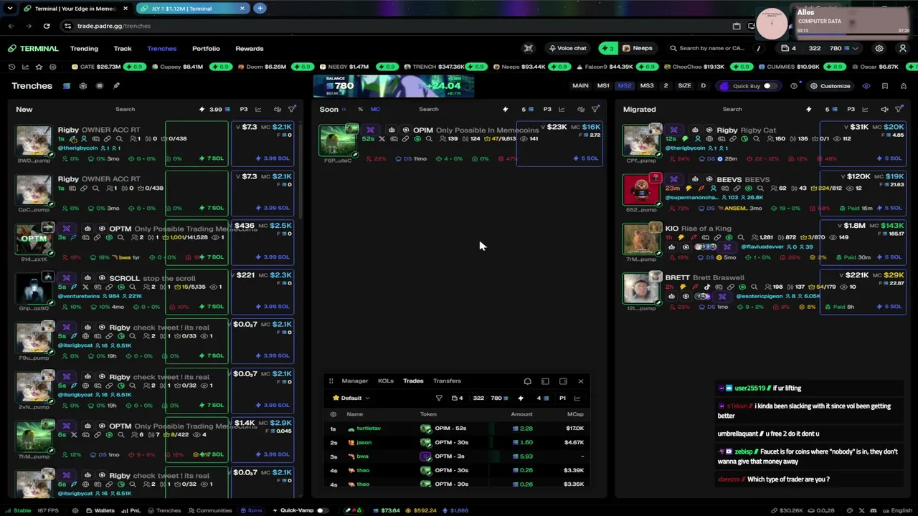Image resolution: width=918 pixels, height=516 pixels.
Task: Select the cube icon beside Trenches heading
Action: (x=83, y=86)
